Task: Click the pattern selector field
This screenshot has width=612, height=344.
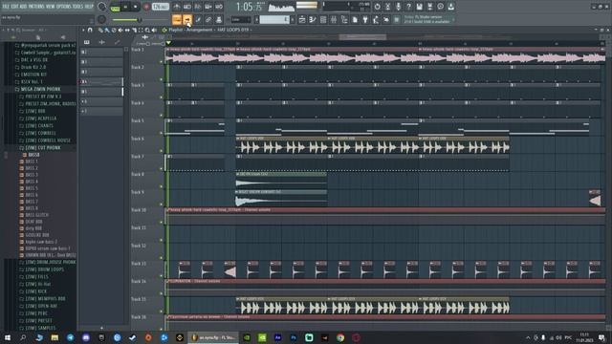Action: [x=274, y=19]
